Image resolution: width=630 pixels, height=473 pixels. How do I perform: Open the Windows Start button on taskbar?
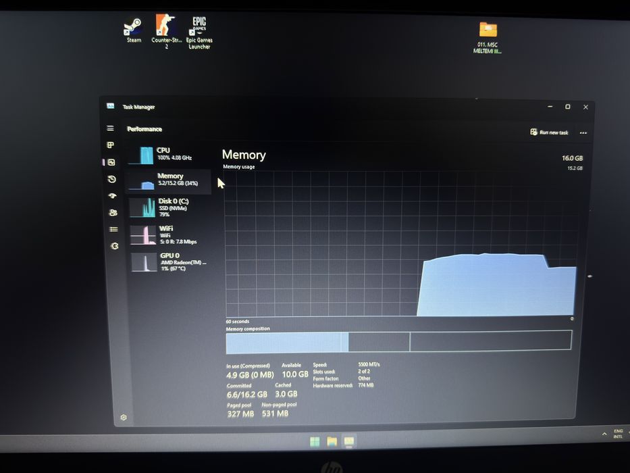pos(315,442)
